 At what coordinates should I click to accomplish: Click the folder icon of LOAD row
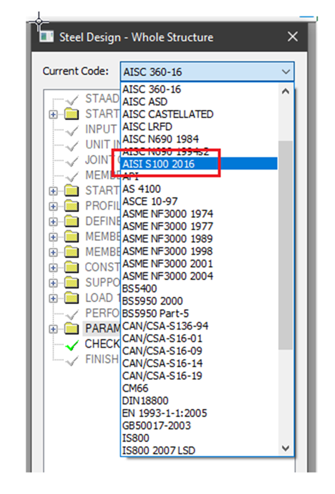pyautogui.click(x=72, y=298)
